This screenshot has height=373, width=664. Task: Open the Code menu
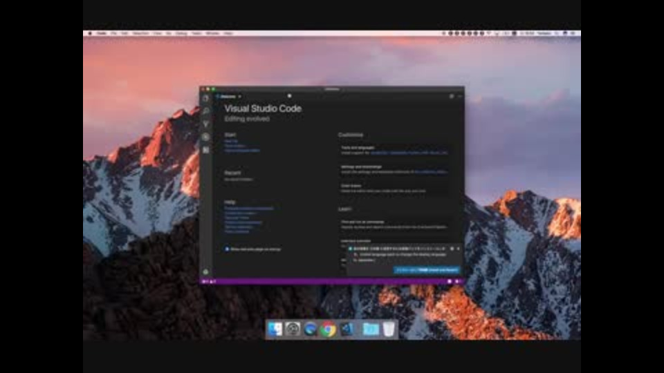pos(102,33)
